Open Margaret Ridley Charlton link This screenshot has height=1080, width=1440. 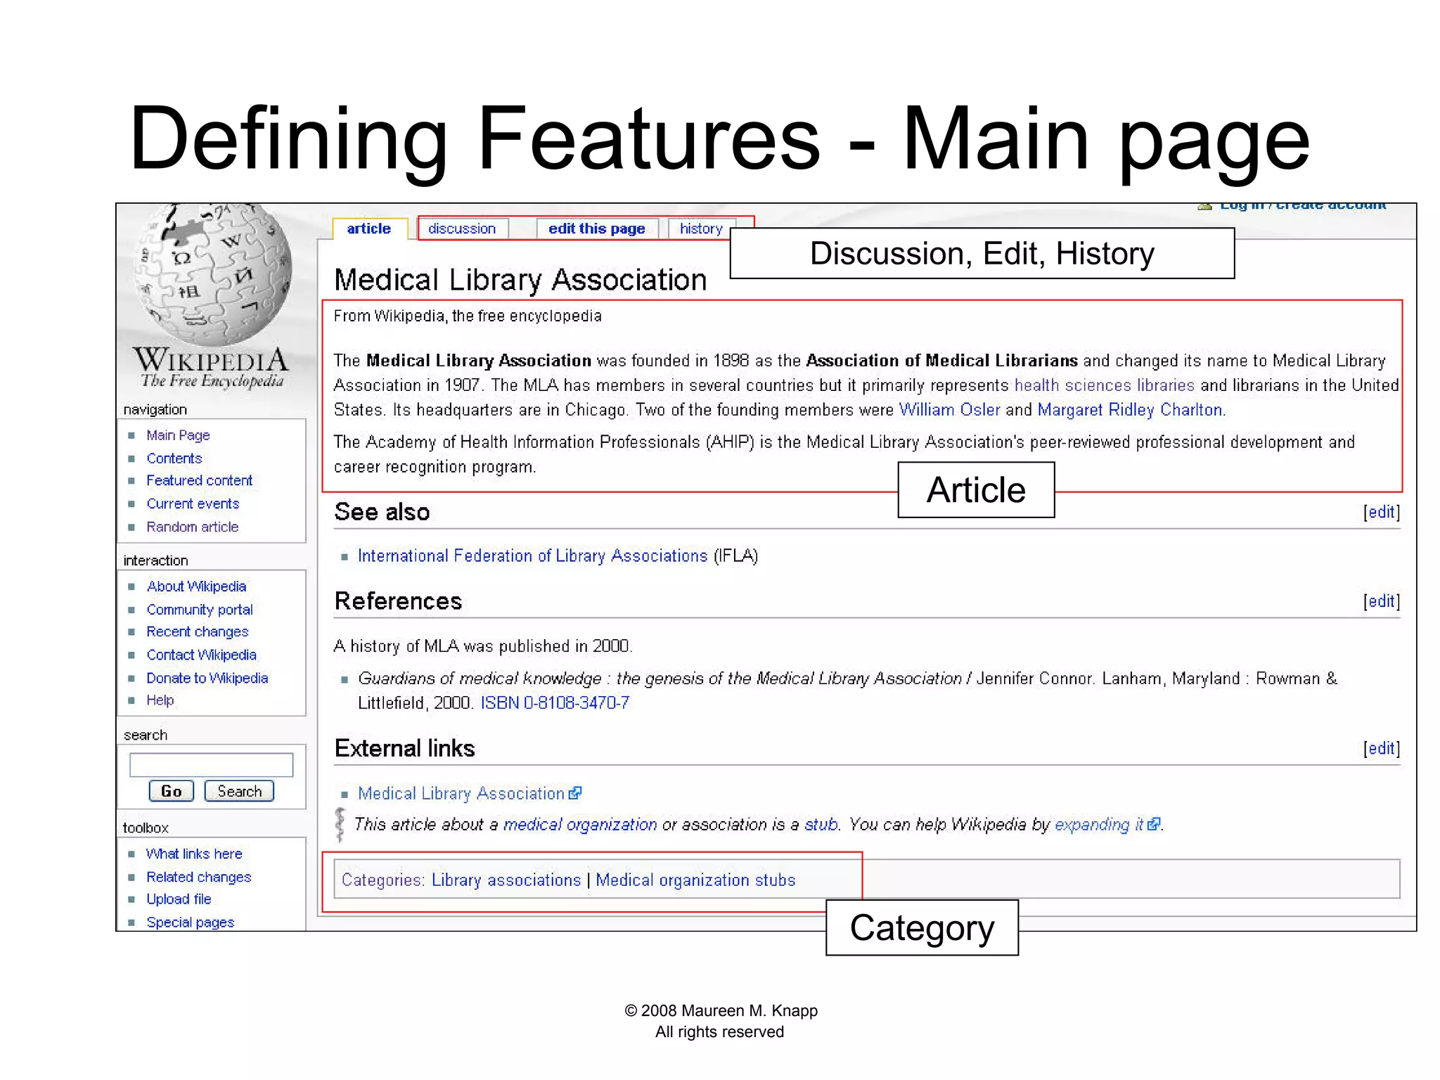coord(1131,410)
